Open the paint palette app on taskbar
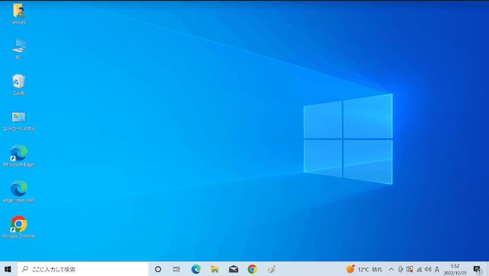The image size is (489, 276). pos(271,269)
